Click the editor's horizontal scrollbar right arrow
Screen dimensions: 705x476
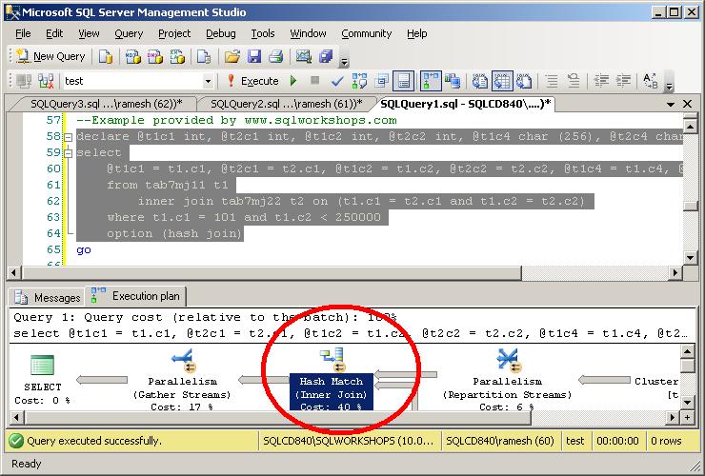coord(675,272)
